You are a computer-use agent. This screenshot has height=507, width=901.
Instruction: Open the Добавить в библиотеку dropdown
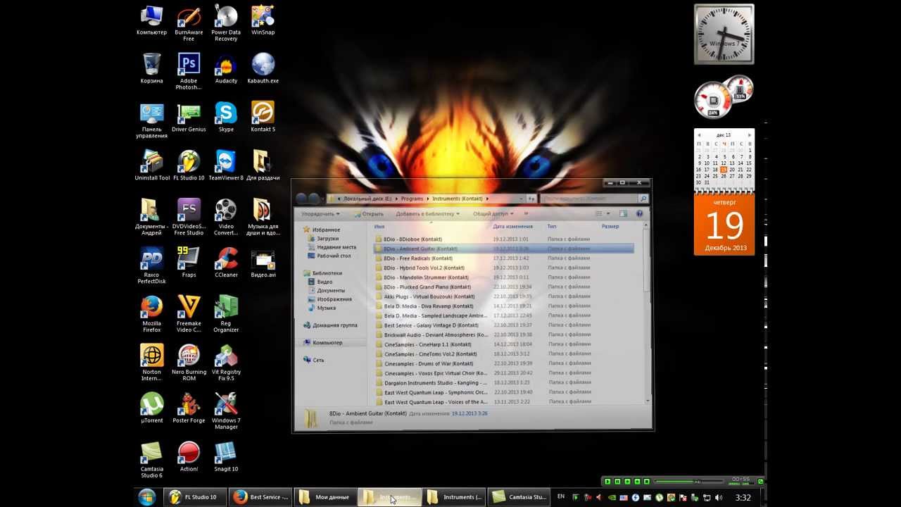(x=427, y=214)
